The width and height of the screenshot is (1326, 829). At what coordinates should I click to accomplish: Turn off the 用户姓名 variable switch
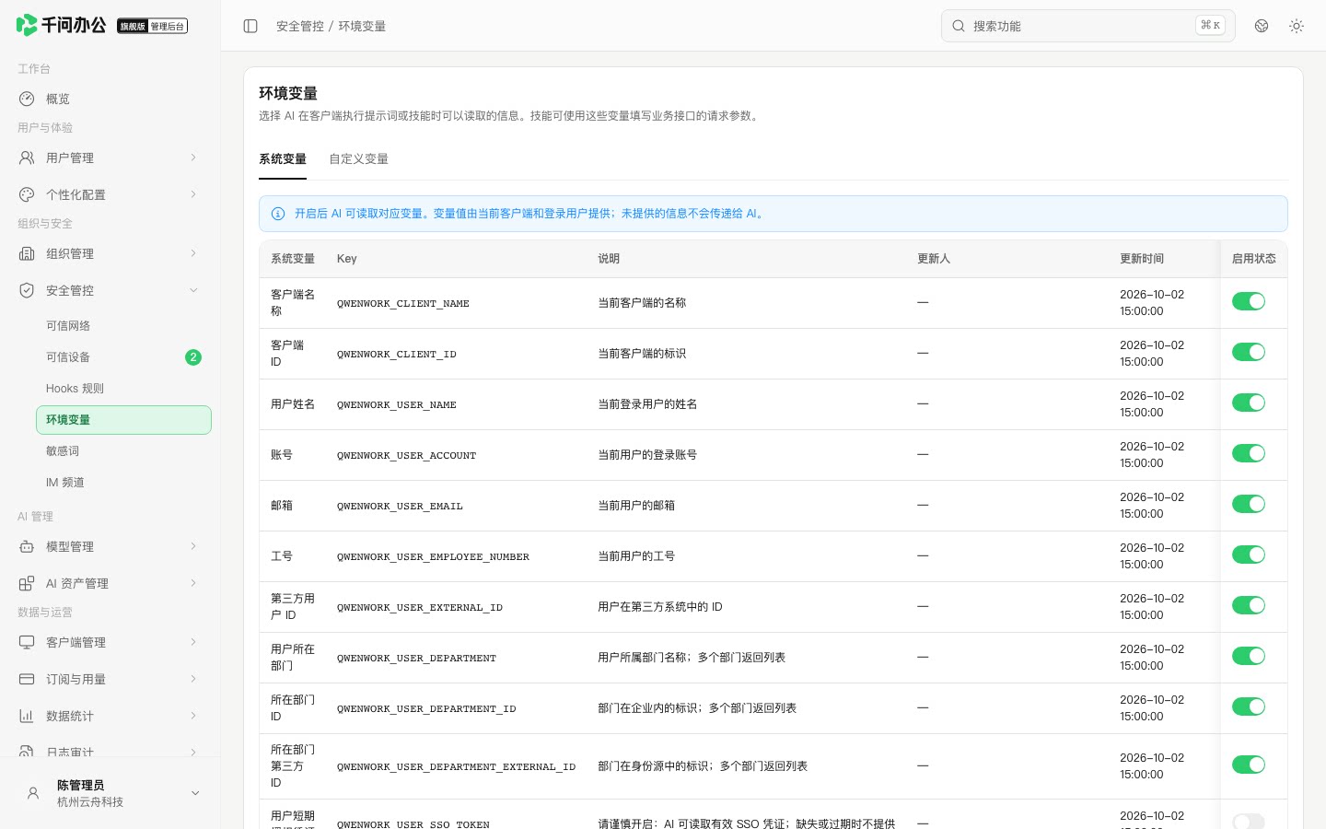click(1249, 403)
